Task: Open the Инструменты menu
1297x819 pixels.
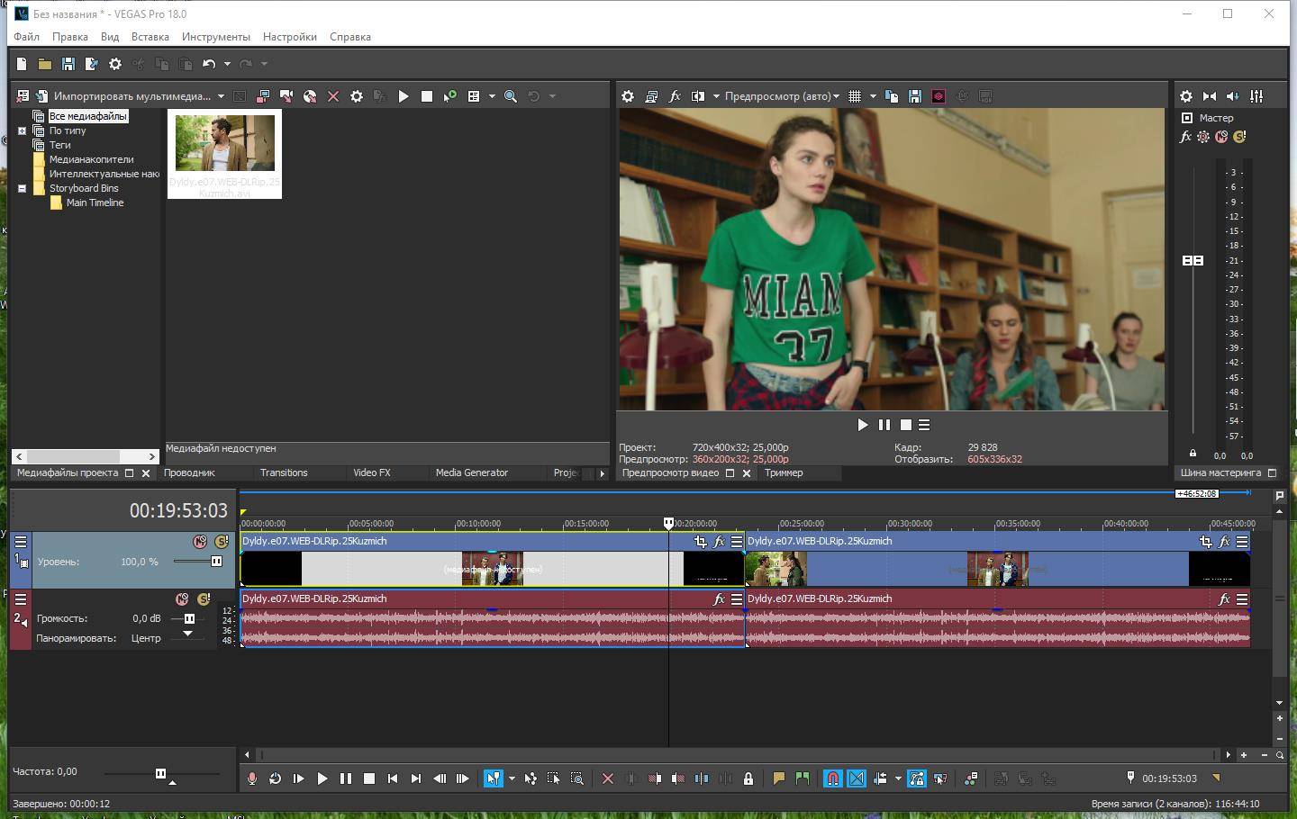Action: [216, 37]
